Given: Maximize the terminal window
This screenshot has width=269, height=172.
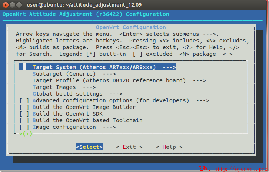Looking at the screenshot, I should (x=19, y=5).
